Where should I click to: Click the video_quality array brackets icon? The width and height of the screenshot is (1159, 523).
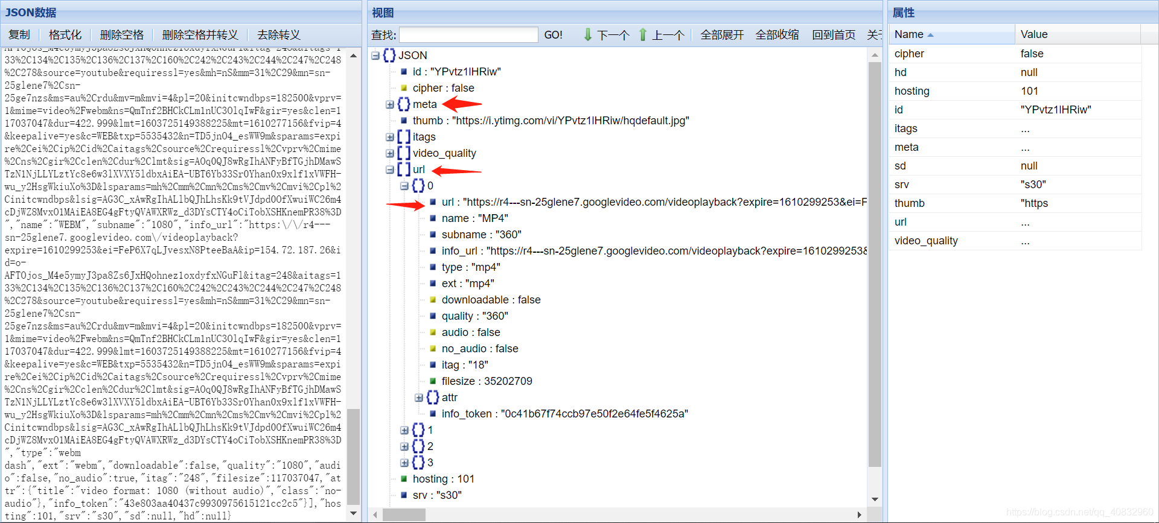click(x=404, y=153)
